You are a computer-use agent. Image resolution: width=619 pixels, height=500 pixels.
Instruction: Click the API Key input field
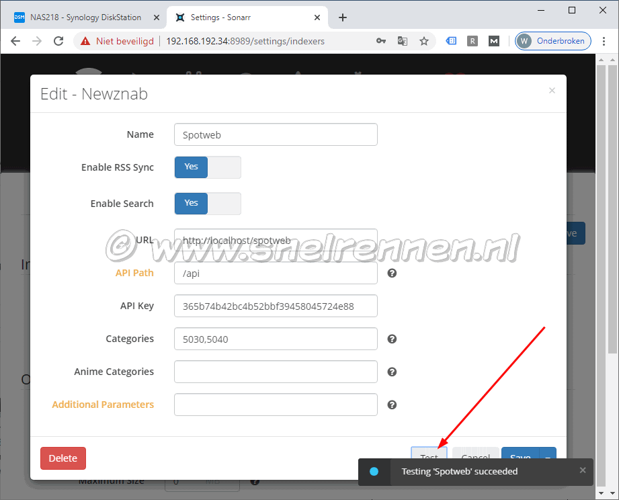(276, 306)
